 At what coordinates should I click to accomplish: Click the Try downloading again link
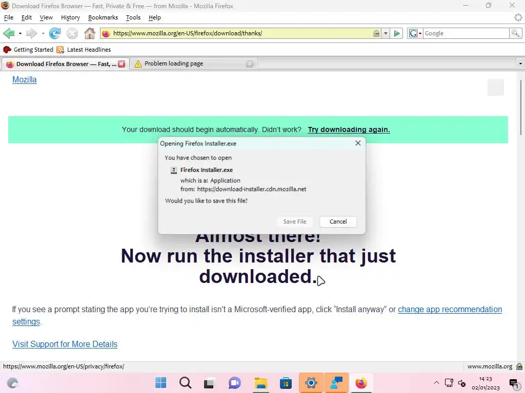pyautogui.click(x=349, y=129)
